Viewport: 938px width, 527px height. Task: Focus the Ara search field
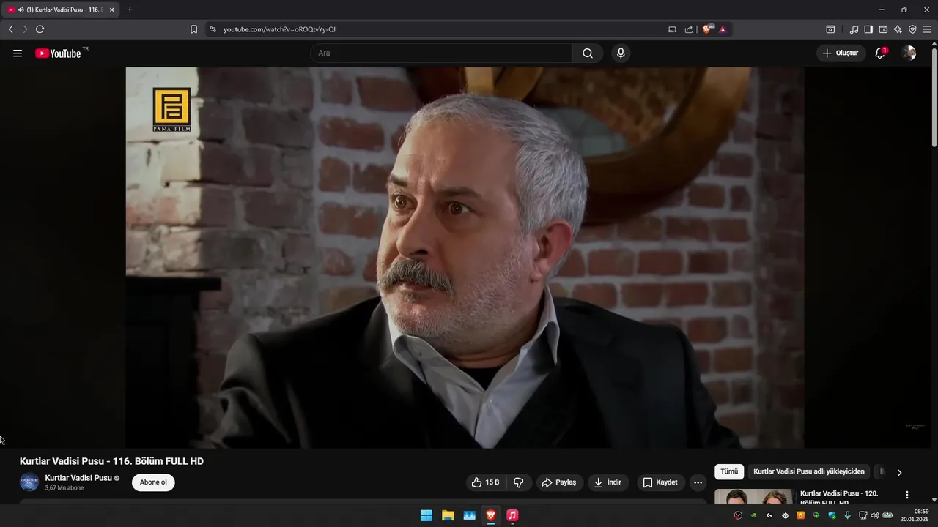[443, 53]
